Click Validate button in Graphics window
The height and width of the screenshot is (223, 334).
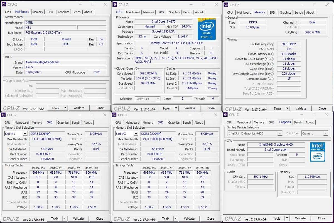300,218
